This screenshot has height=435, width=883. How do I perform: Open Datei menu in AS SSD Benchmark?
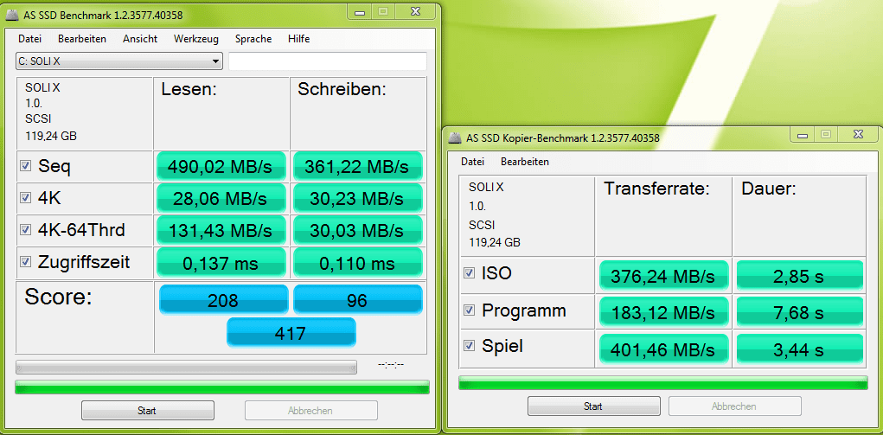coord(30,39)
